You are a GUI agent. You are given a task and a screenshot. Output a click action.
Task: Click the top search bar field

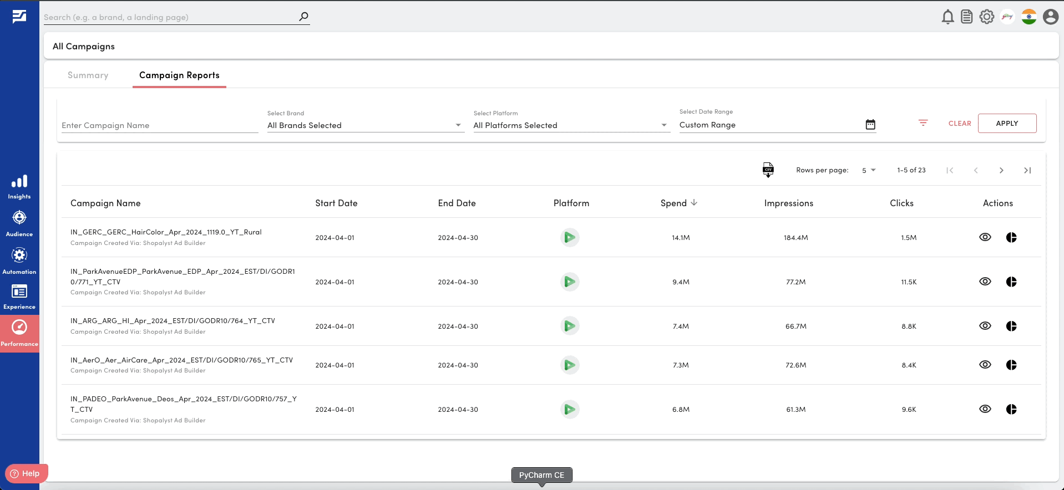pos(171,17)
